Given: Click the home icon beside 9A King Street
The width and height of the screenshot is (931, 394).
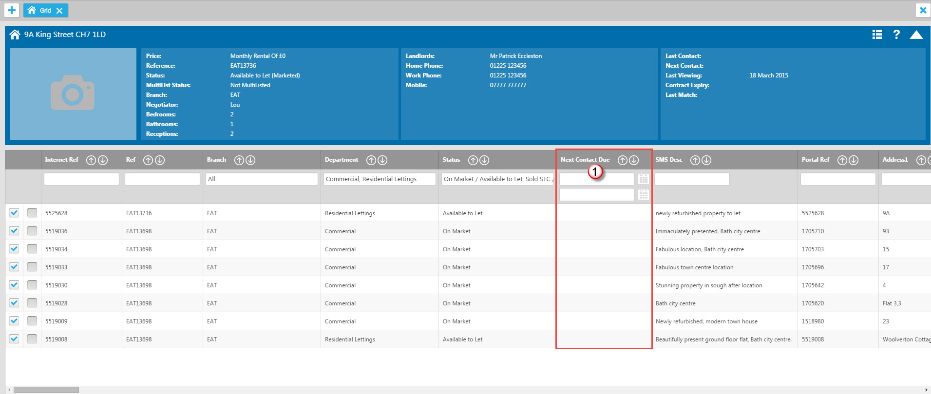Looking at the screenshot, I should (15, 35).
